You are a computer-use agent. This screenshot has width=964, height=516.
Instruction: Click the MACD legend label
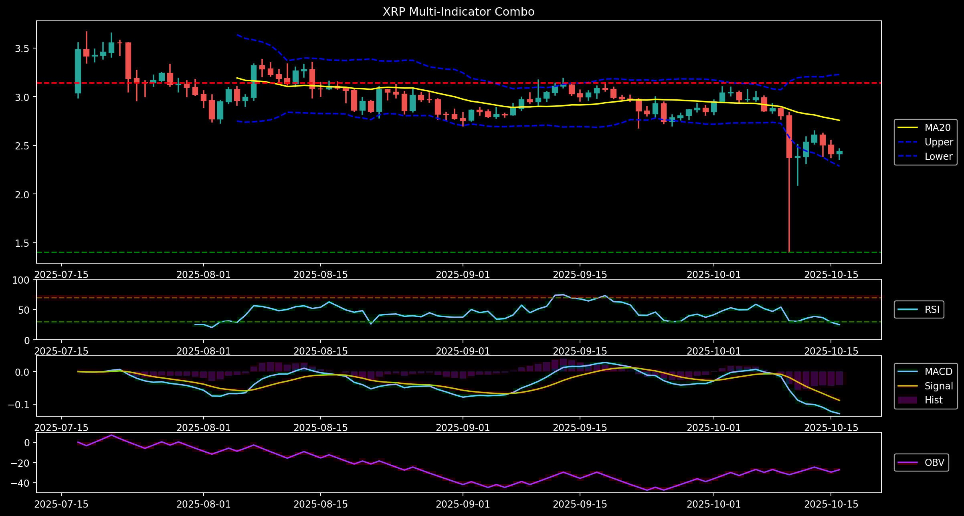point(938,372)
